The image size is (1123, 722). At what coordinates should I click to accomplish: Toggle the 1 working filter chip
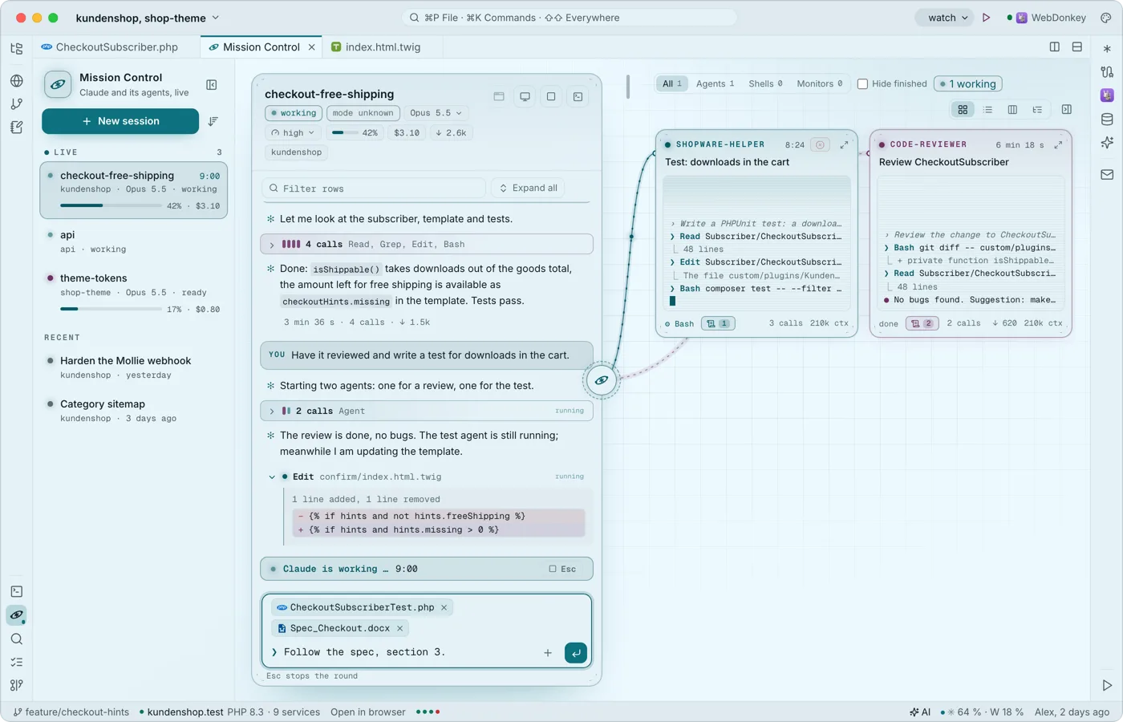pos(968,83)
